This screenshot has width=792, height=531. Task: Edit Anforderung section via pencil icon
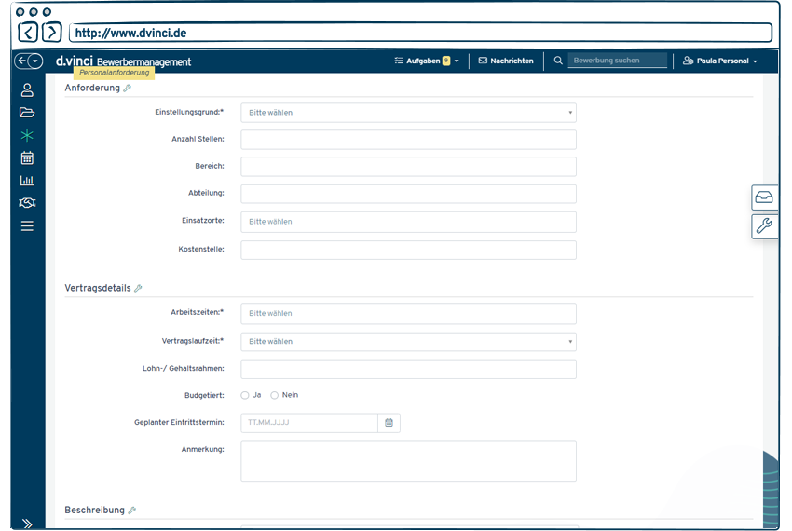pyautogui.click(x=128, y=88)
